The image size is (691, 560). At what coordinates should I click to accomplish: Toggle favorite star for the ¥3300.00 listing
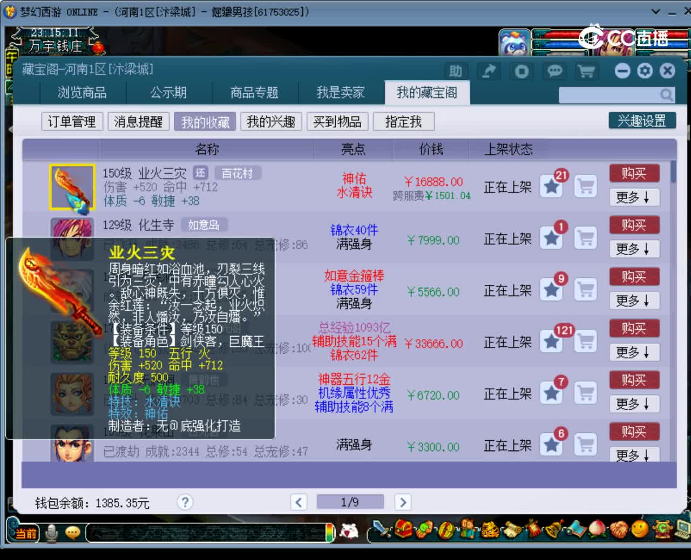(551, 445)
